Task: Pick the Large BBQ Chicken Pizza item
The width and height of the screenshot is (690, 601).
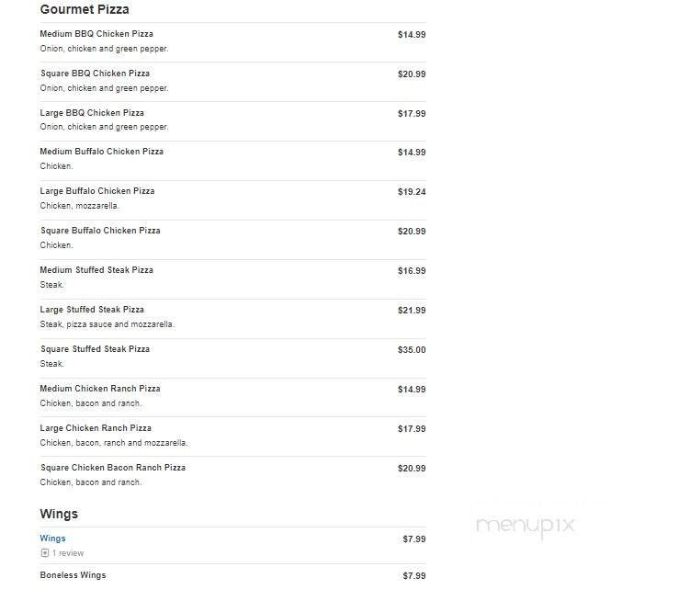Action: [92, 113]
